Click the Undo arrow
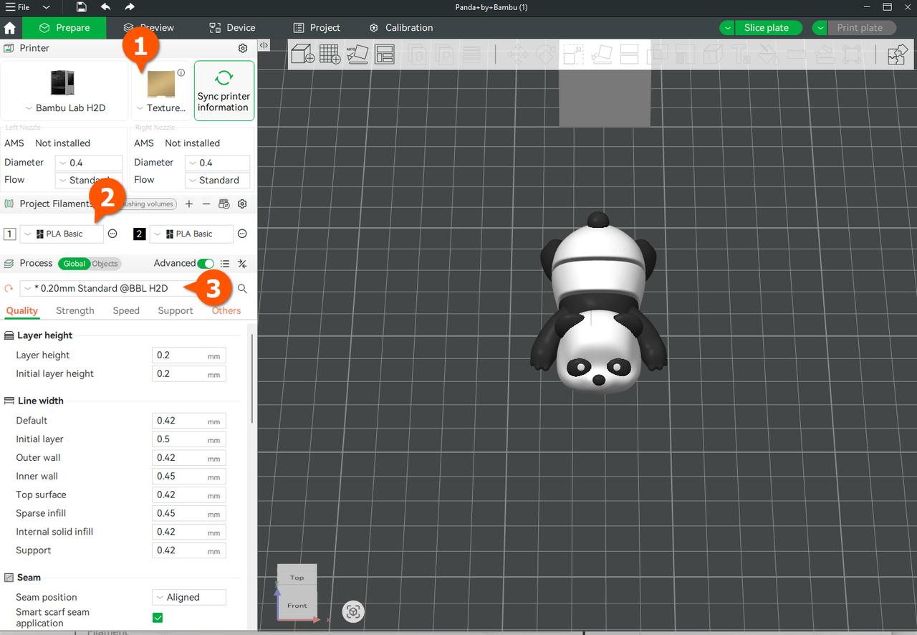 tap(106, 7)
